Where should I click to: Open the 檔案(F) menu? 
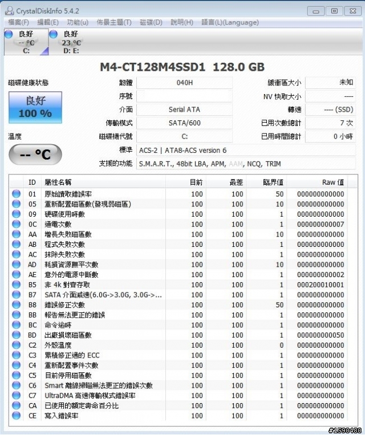coord(18,22)
